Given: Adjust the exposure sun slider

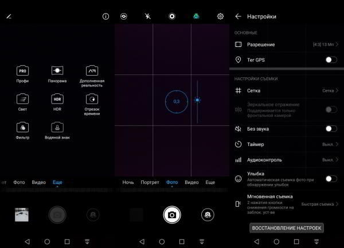Looking at the screenshot, I should click(197, 100).
